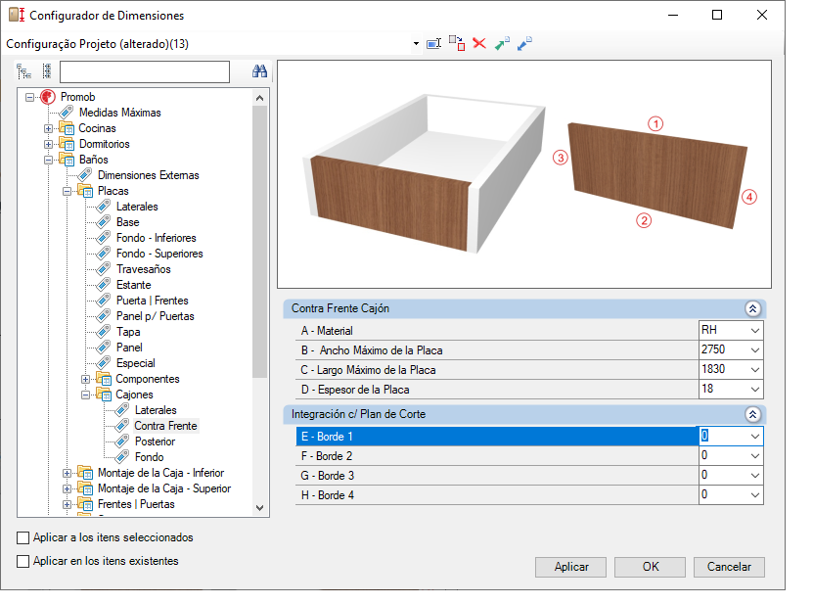
Task: Expand Montaje de la Caja - Inferior
Action: pos(67,473)
